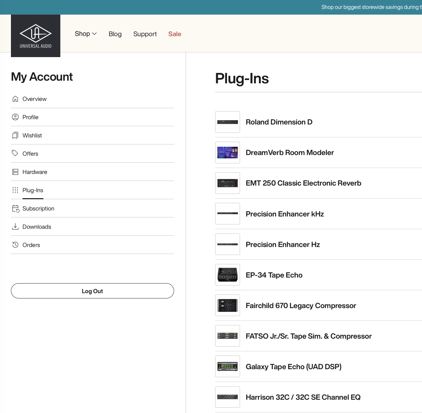The height and width of the screenshot is (413, 422).
Task: Click the Downloads arrow icon
Action: (15, 227)
